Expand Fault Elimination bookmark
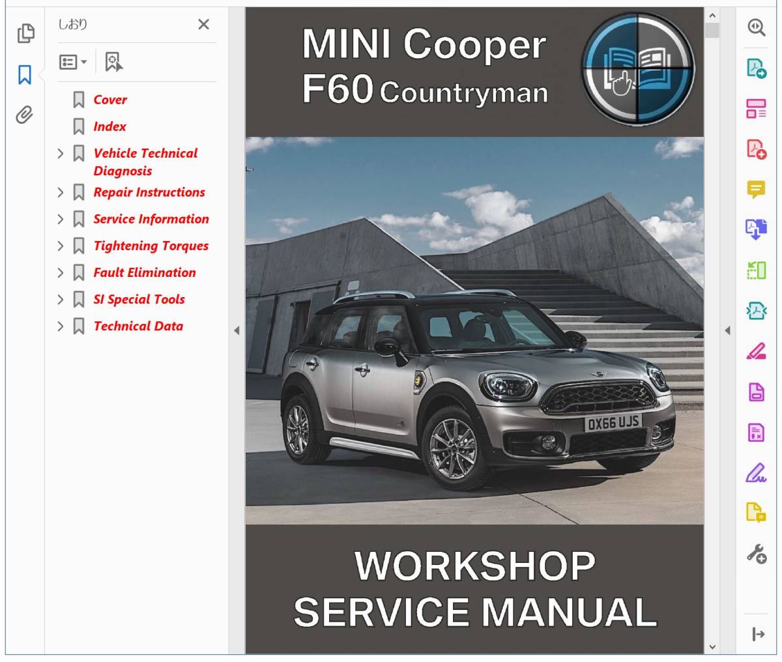The image size is (782, 662). pyautogui.click(x=61, y=272)
